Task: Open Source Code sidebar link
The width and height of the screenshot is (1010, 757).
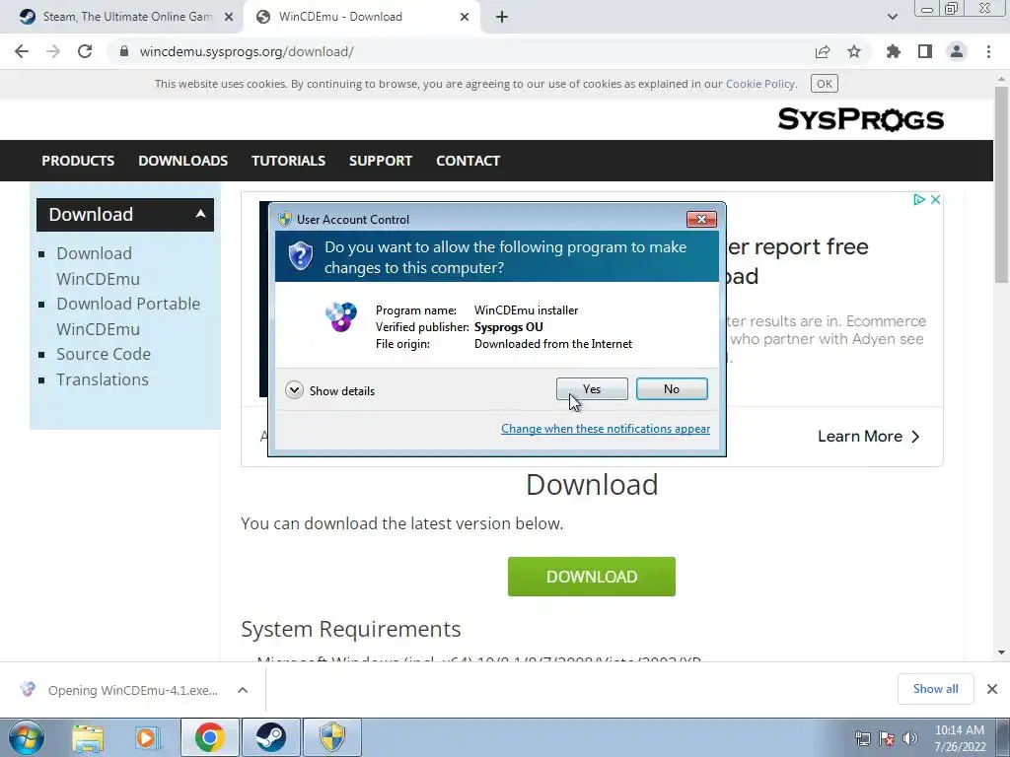Action: coord(103,354)
